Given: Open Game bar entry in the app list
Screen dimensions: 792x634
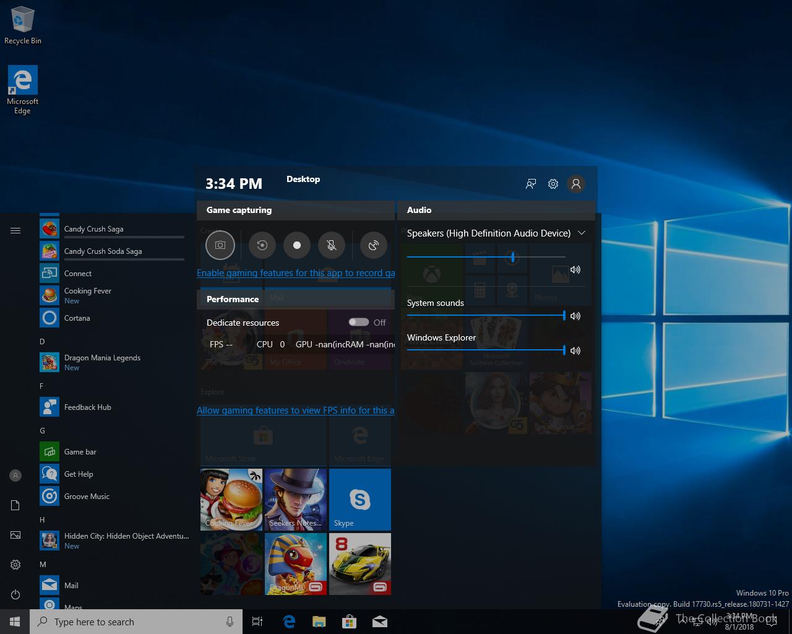Looking at the screenshot, I should [x=115, y=452].
